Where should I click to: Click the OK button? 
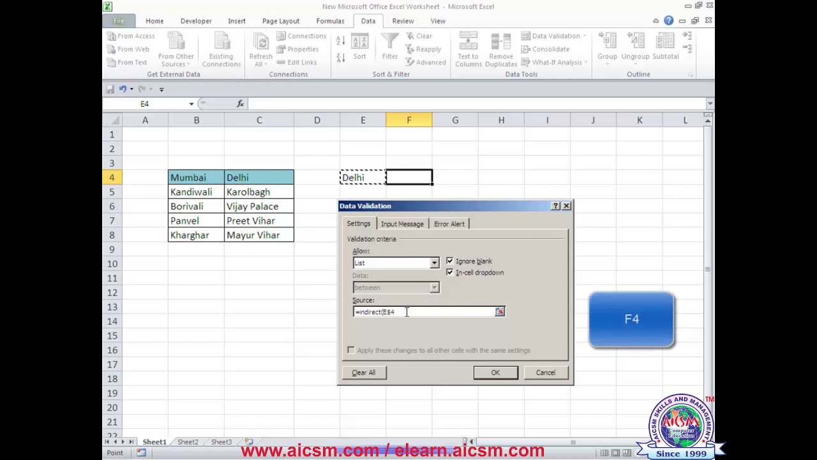click(x=495, y=372)
